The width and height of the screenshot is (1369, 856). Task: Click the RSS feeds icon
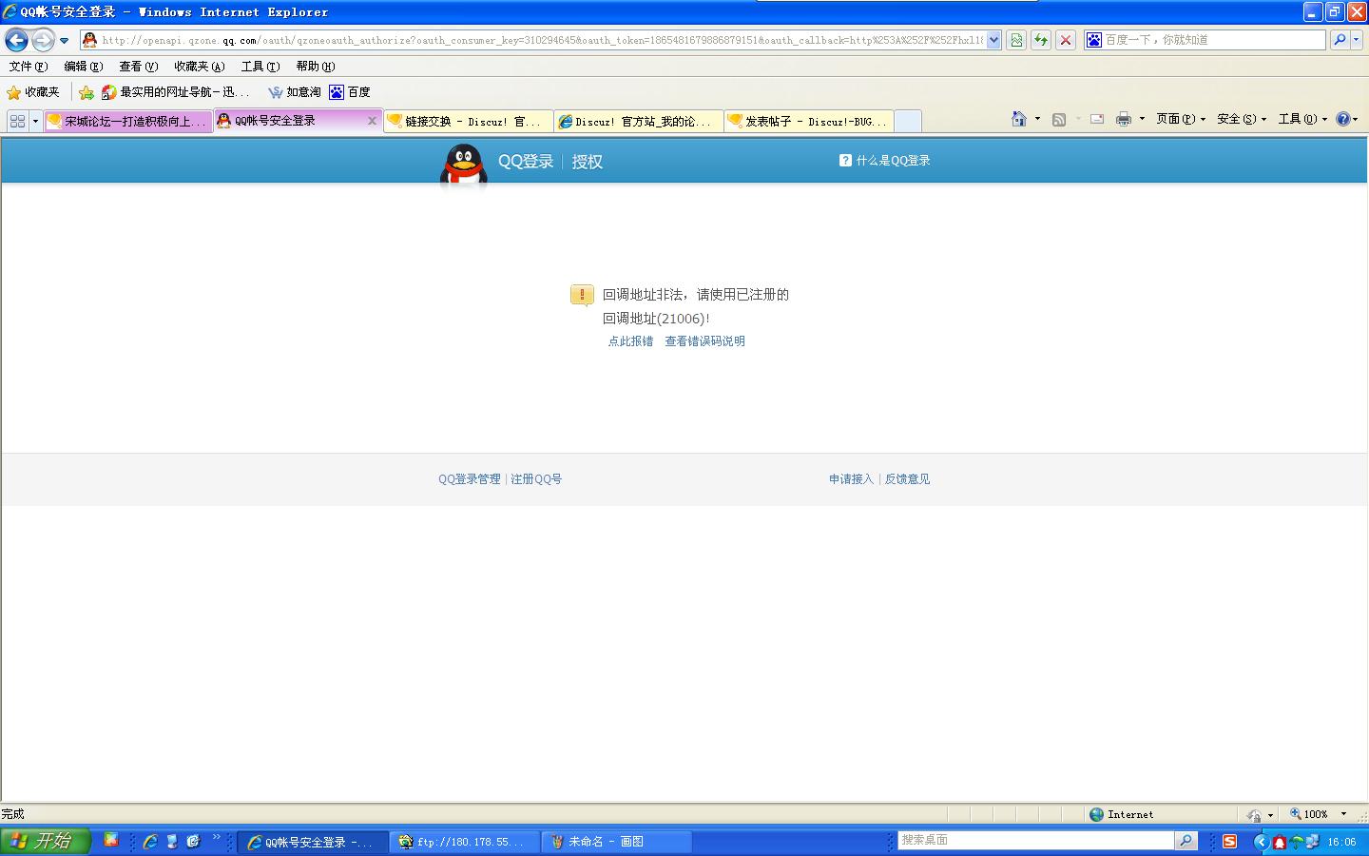1059,119
